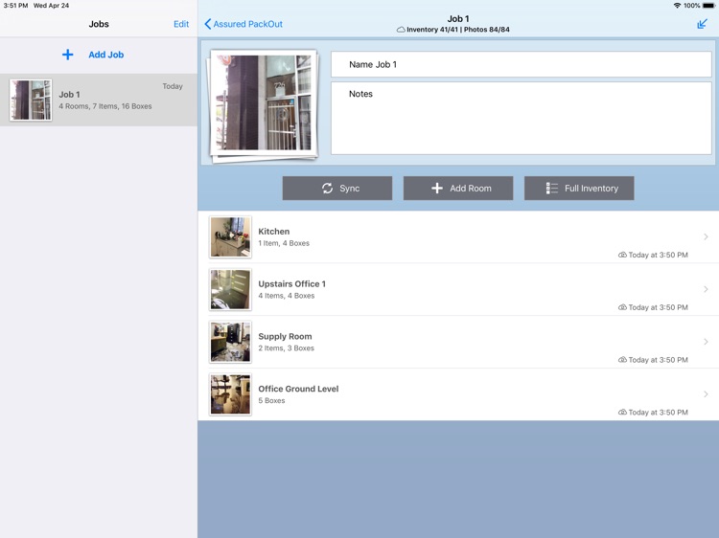Click the cloud icon next to Inventory 41/41

tap(401, 30)
